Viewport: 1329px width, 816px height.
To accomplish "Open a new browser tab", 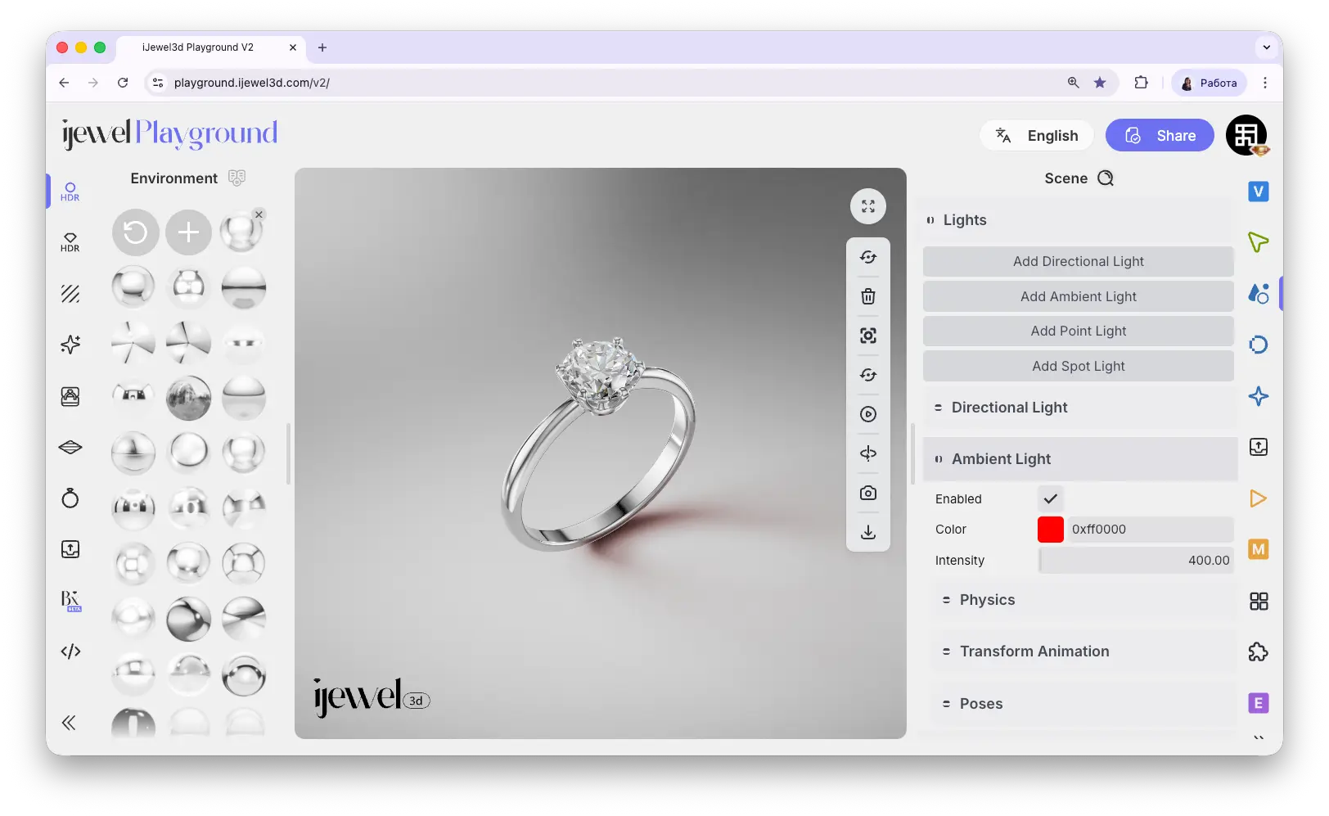I will 322,47.
